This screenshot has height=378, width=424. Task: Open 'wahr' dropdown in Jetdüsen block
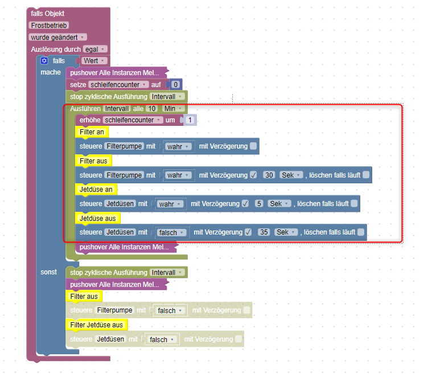point(170,204)
